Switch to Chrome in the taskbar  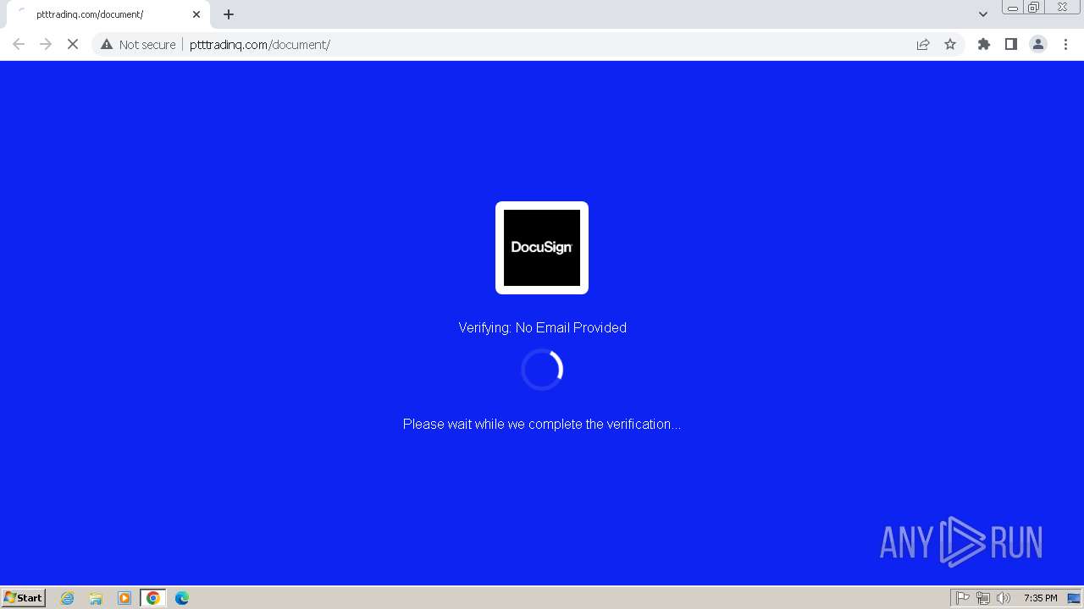(153, 598)
